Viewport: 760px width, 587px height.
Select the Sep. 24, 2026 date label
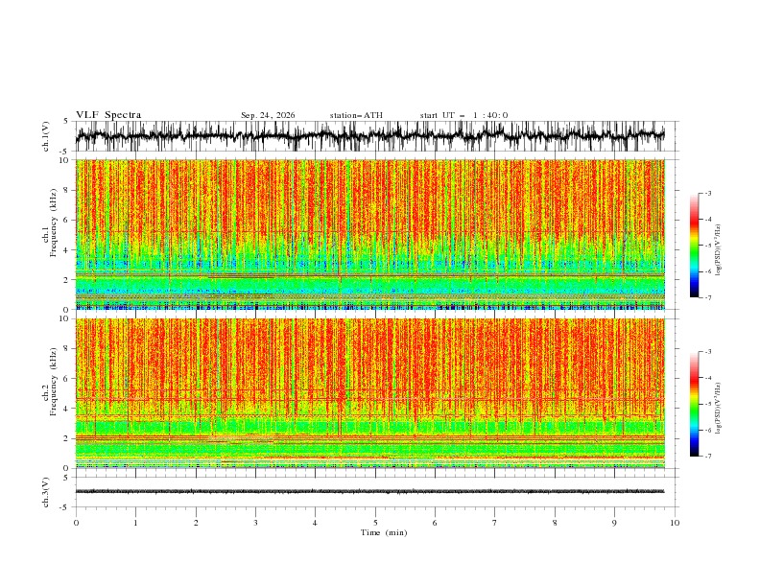click(x=268, y=115)
